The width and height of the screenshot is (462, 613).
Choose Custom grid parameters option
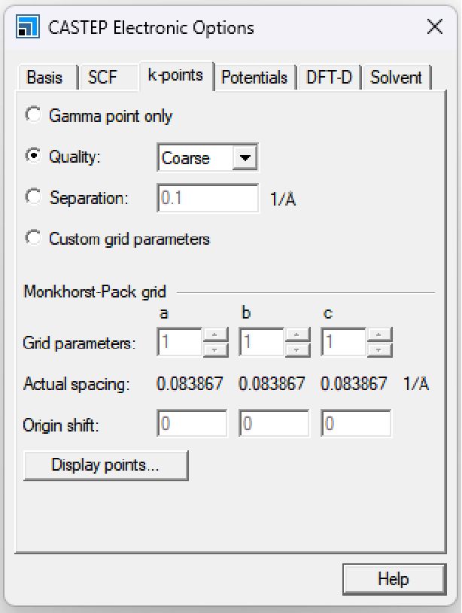click(x=33, y=239)
